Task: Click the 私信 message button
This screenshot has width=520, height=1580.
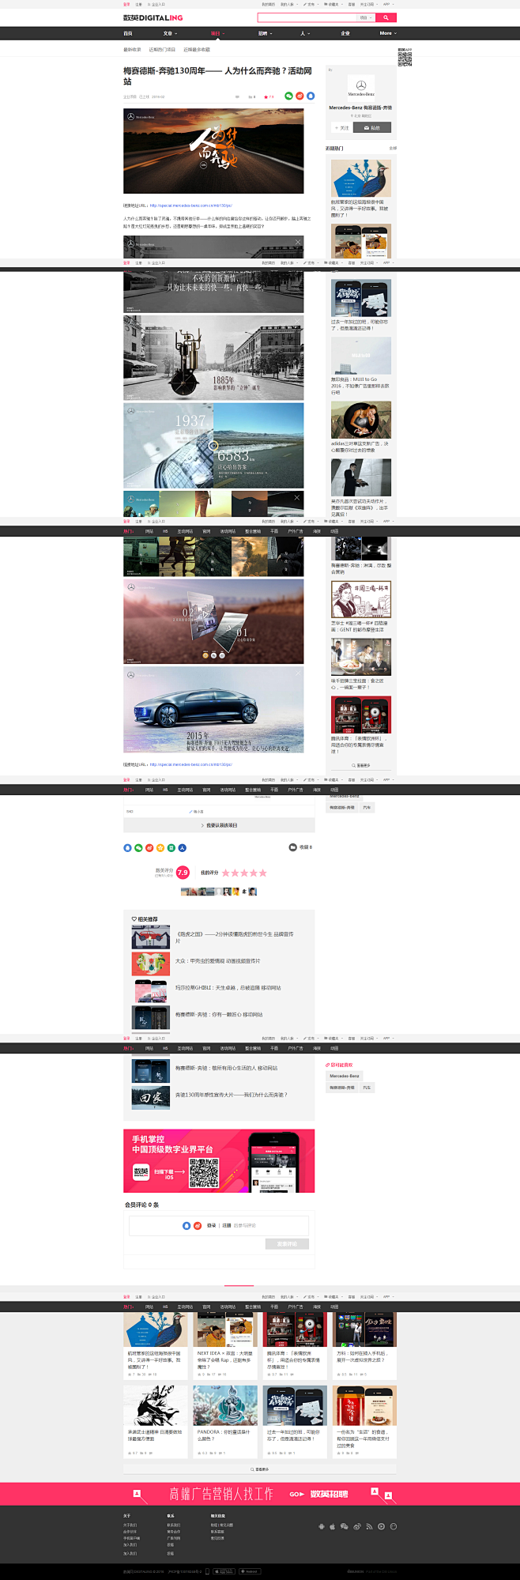Action: [372, 127]
